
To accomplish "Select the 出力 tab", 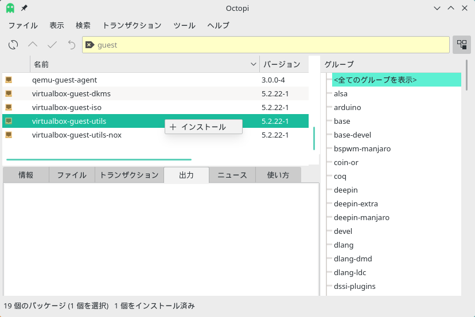I will pos(186,175).
